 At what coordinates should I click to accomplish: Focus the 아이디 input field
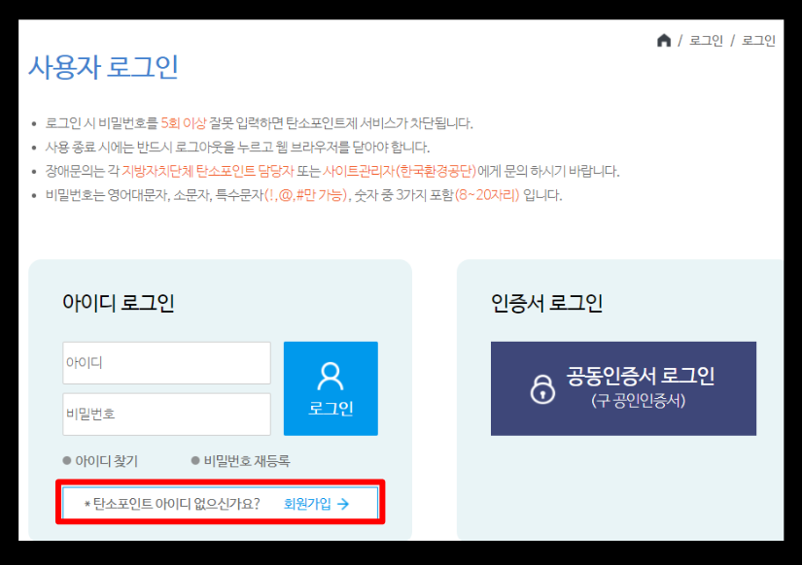(x=167, y=363)
